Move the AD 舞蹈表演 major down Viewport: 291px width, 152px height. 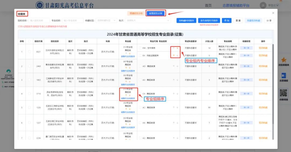point(177,66)
